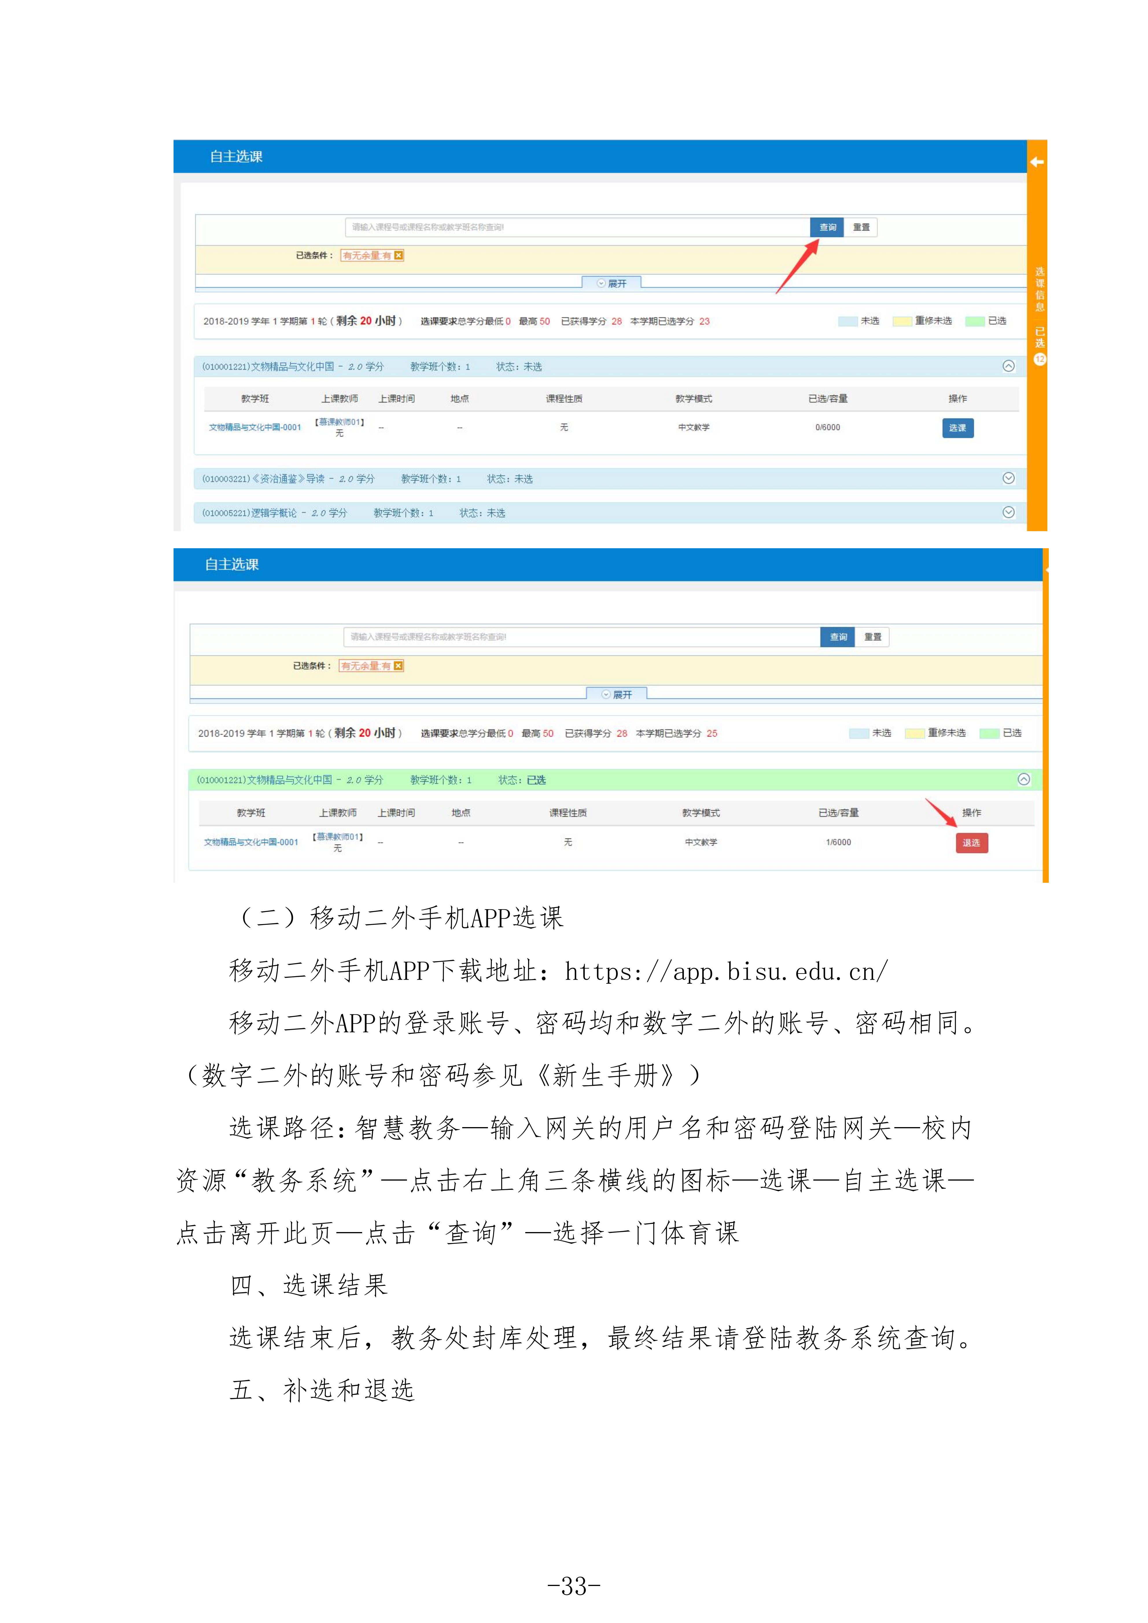Click 展开 toggle in the top panel
Screen dimensions: 1148x1623
[x=611, y=283]
